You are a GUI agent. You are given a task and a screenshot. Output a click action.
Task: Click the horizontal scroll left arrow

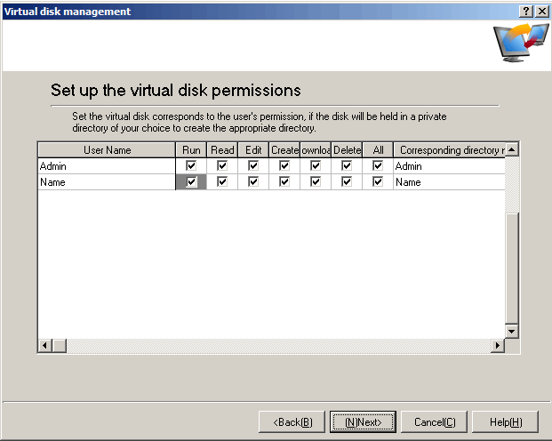click(44, 345)
